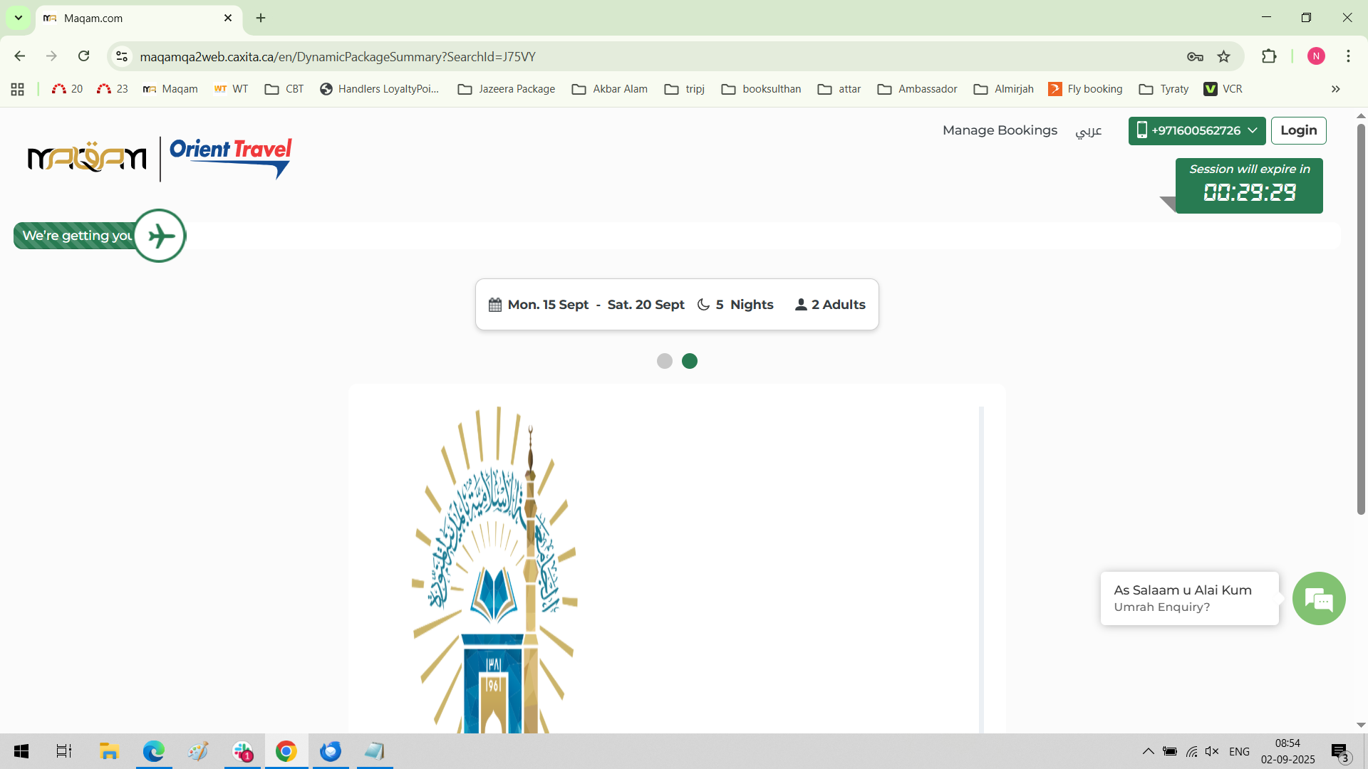Switch language to Arabic

tap(1088, 131)
